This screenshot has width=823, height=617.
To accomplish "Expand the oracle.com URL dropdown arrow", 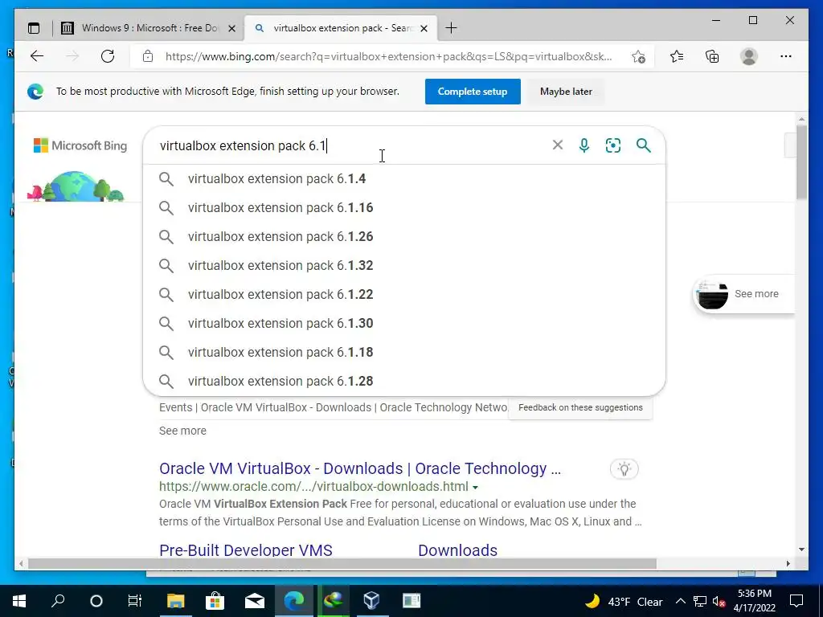I will pos(475,488).
